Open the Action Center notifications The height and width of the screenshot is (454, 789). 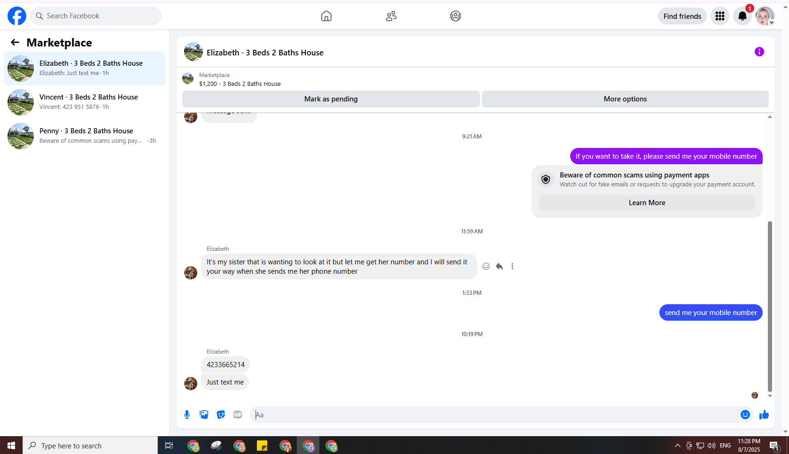click(x=774, y=446)
